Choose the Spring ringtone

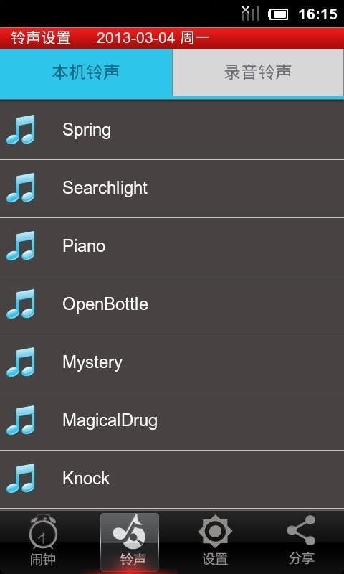tap(172, 130)
